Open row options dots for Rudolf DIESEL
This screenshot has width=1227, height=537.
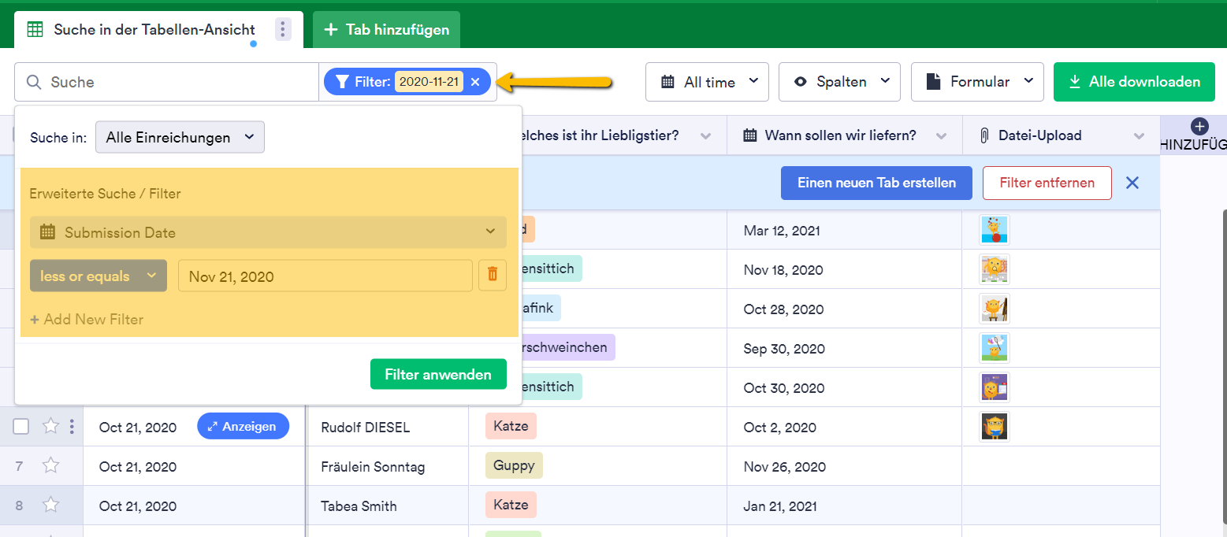(x=72, y=427)
